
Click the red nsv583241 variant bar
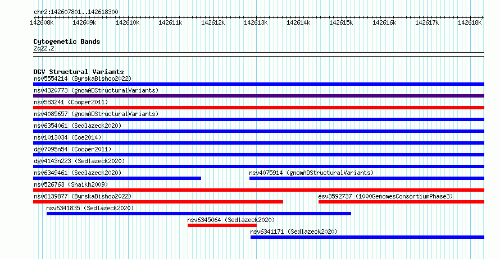[x=258, y=108]
